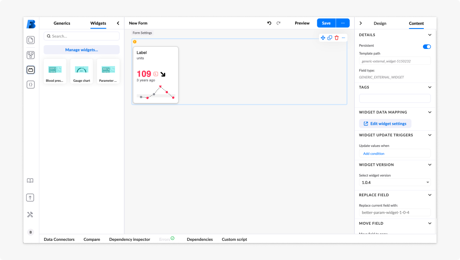Select the Gauge chart widget thumbnail

point(81,71)
